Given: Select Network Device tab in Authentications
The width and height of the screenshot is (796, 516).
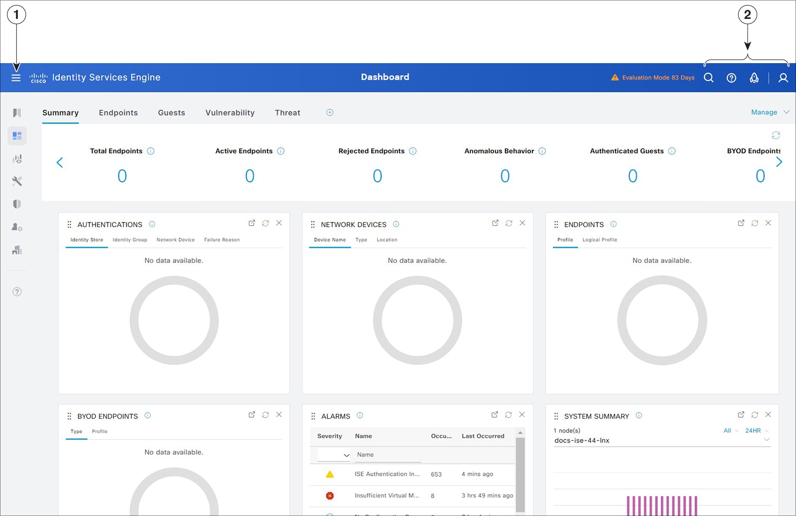Looking at the screenshot, I should [x=176, y=240].
